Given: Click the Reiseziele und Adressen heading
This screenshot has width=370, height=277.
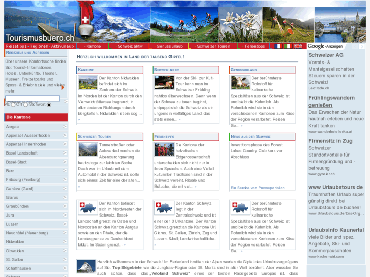Looking at the screenshot, I should (27, 53).
